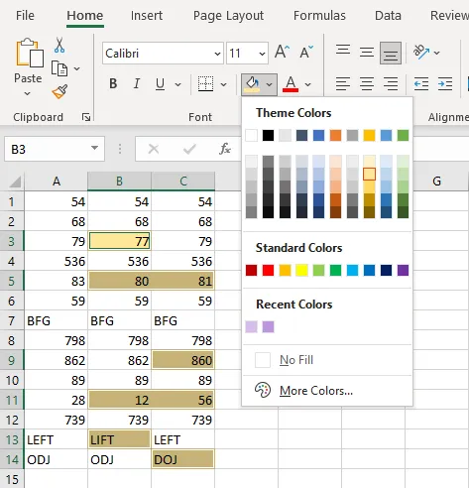Expand the Copy options arrow
This screenshot has width=469, height=488.
pyautogui.click(x=77, y=68)
